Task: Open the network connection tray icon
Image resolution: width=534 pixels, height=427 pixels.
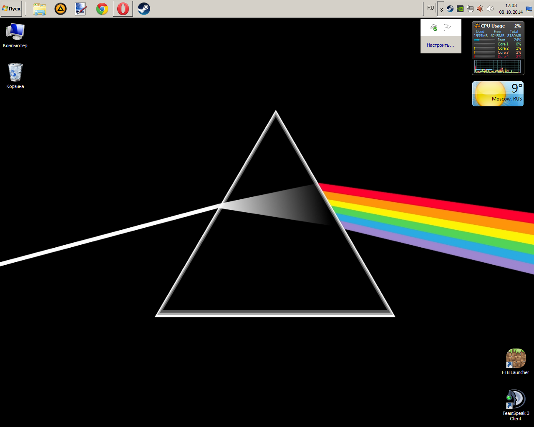Action: [470, 9]
